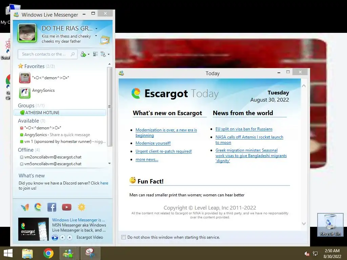Click the Today window title icon
Viewport: 347px width, 260px height.
(121, 73)
